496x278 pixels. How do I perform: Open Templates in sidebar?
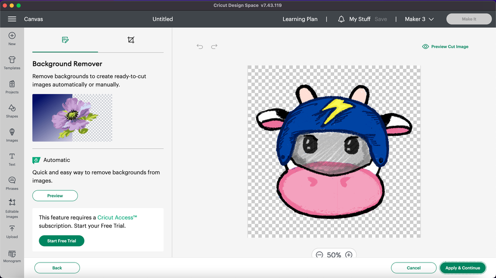pos(12,60)
